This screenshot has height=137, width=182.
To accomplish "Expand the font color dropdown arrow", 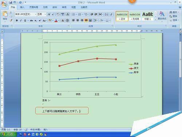I will coord(59,20).
